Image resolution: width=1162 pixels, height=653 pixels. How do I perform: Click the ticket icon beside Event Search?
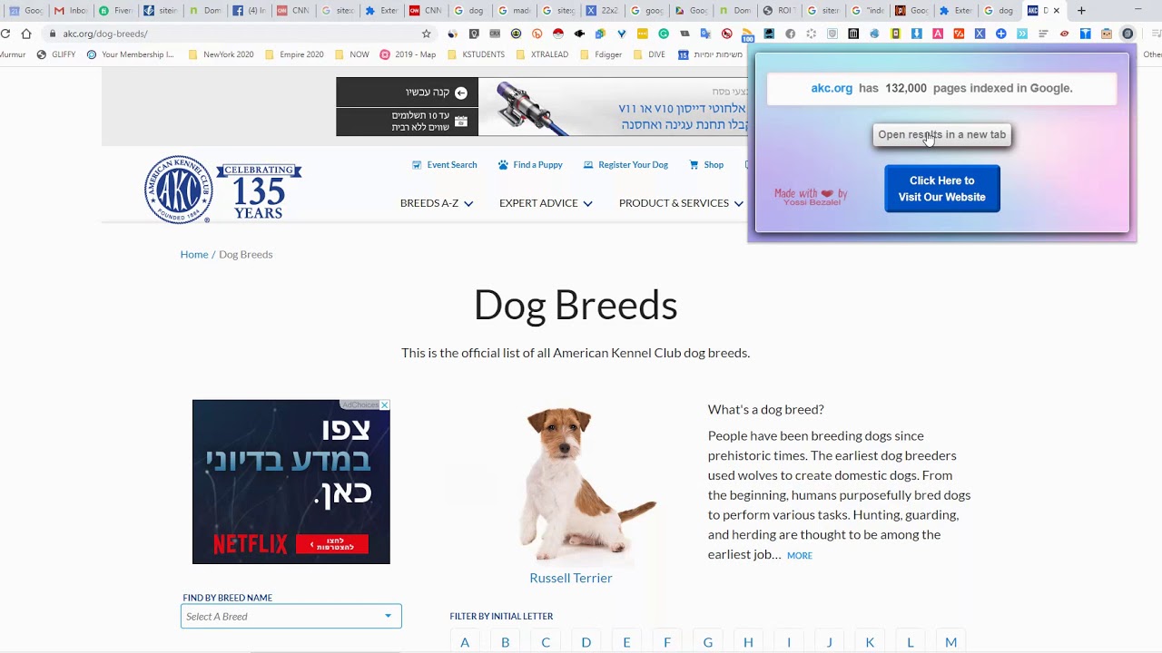pyautogui.click(x=417, y=165)
